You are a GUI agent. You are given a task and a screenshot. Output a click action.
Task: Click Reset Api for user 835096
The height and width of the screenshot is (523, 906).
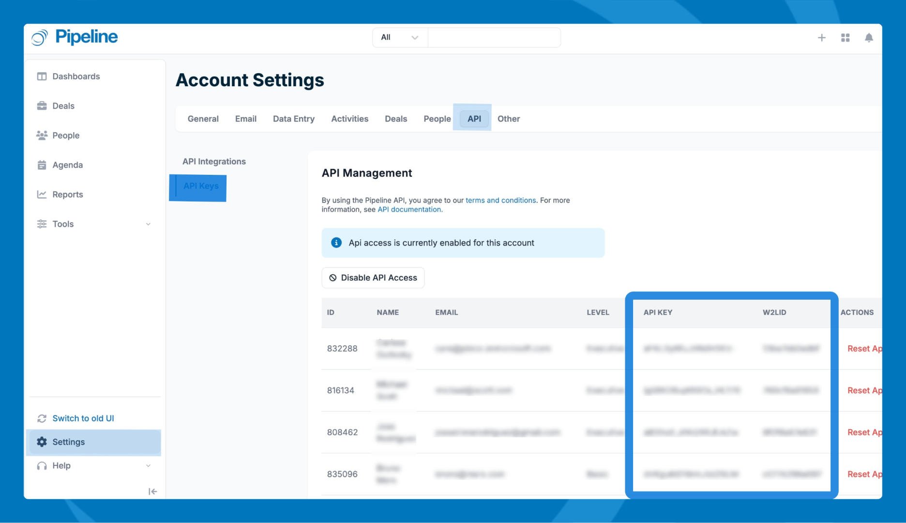click(864, 474)
